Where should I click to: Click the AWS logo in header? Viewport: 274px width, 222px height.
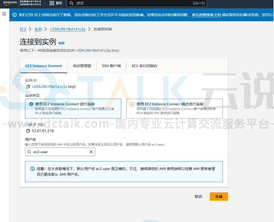10,3
